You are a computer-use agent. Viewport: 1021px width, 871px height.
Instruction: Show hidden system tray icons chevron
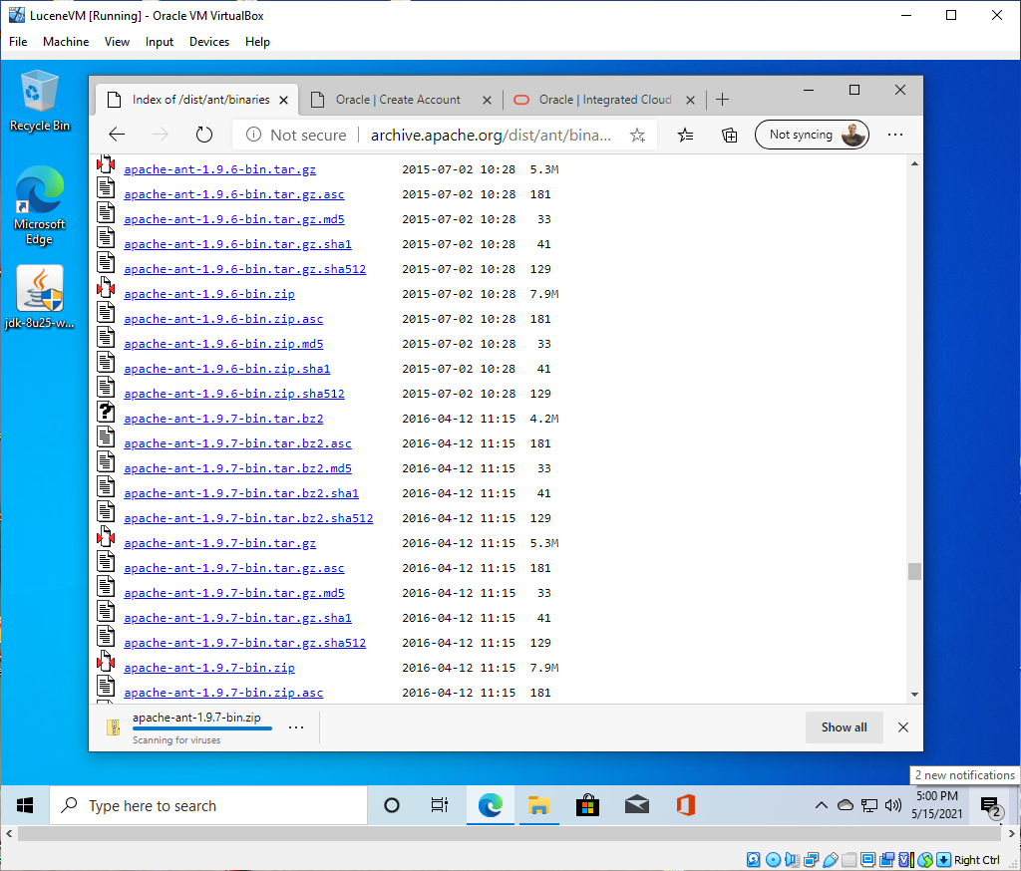click(822, 805)
